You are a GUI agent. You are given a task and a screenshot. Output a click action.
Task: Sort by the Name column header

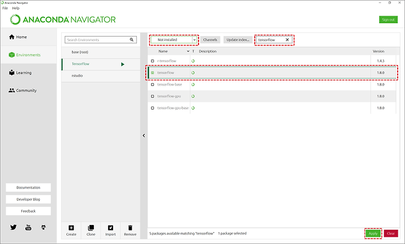tap(163, 51)
